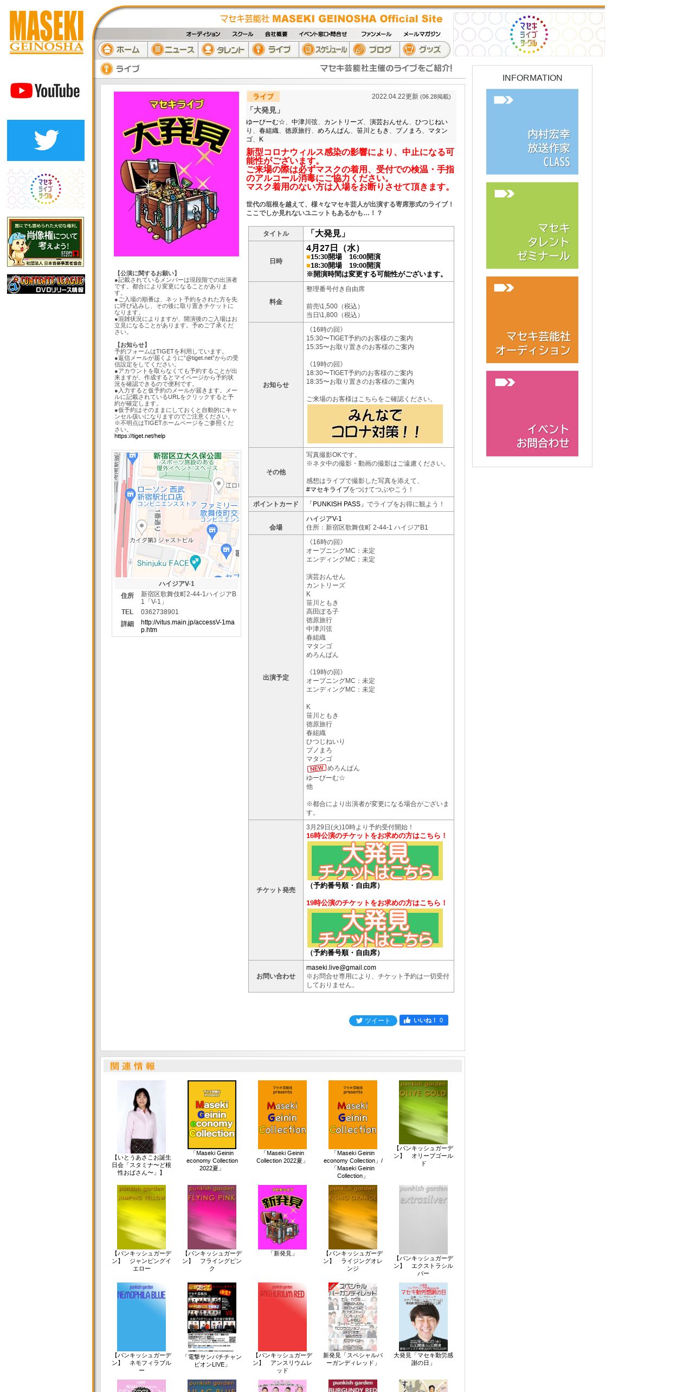Open the YouTube channel banner
Image resolution: width=696 pixels, height=1392 pixels.
(x=46, y=91)
